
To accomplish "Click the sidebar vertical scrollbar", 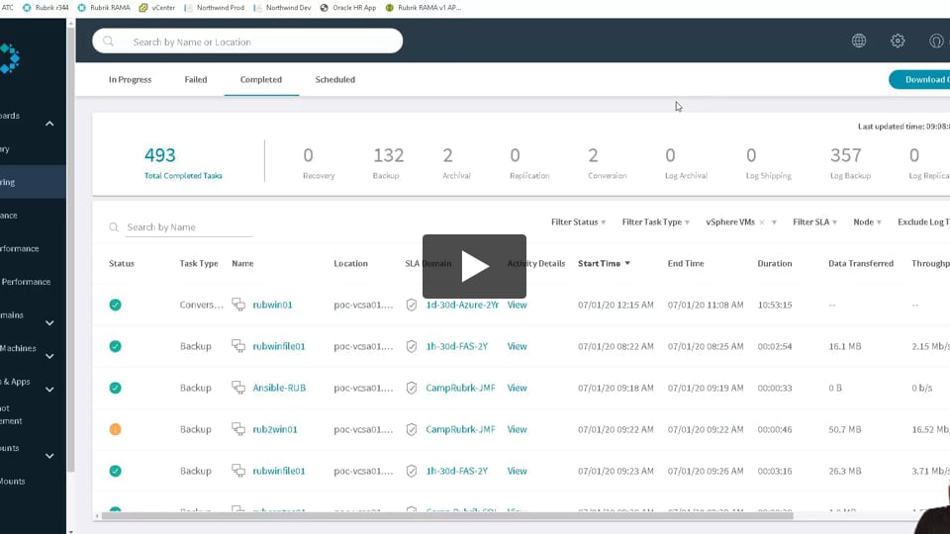I will pyautogui.click(x=71, y=248).
